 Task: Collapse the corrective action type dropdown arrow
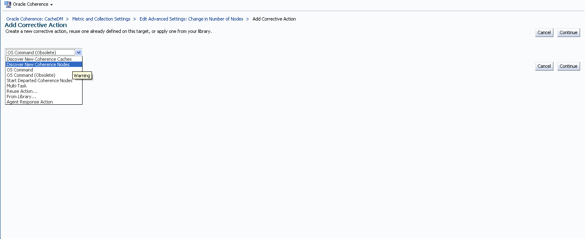(x=79, y=52)
